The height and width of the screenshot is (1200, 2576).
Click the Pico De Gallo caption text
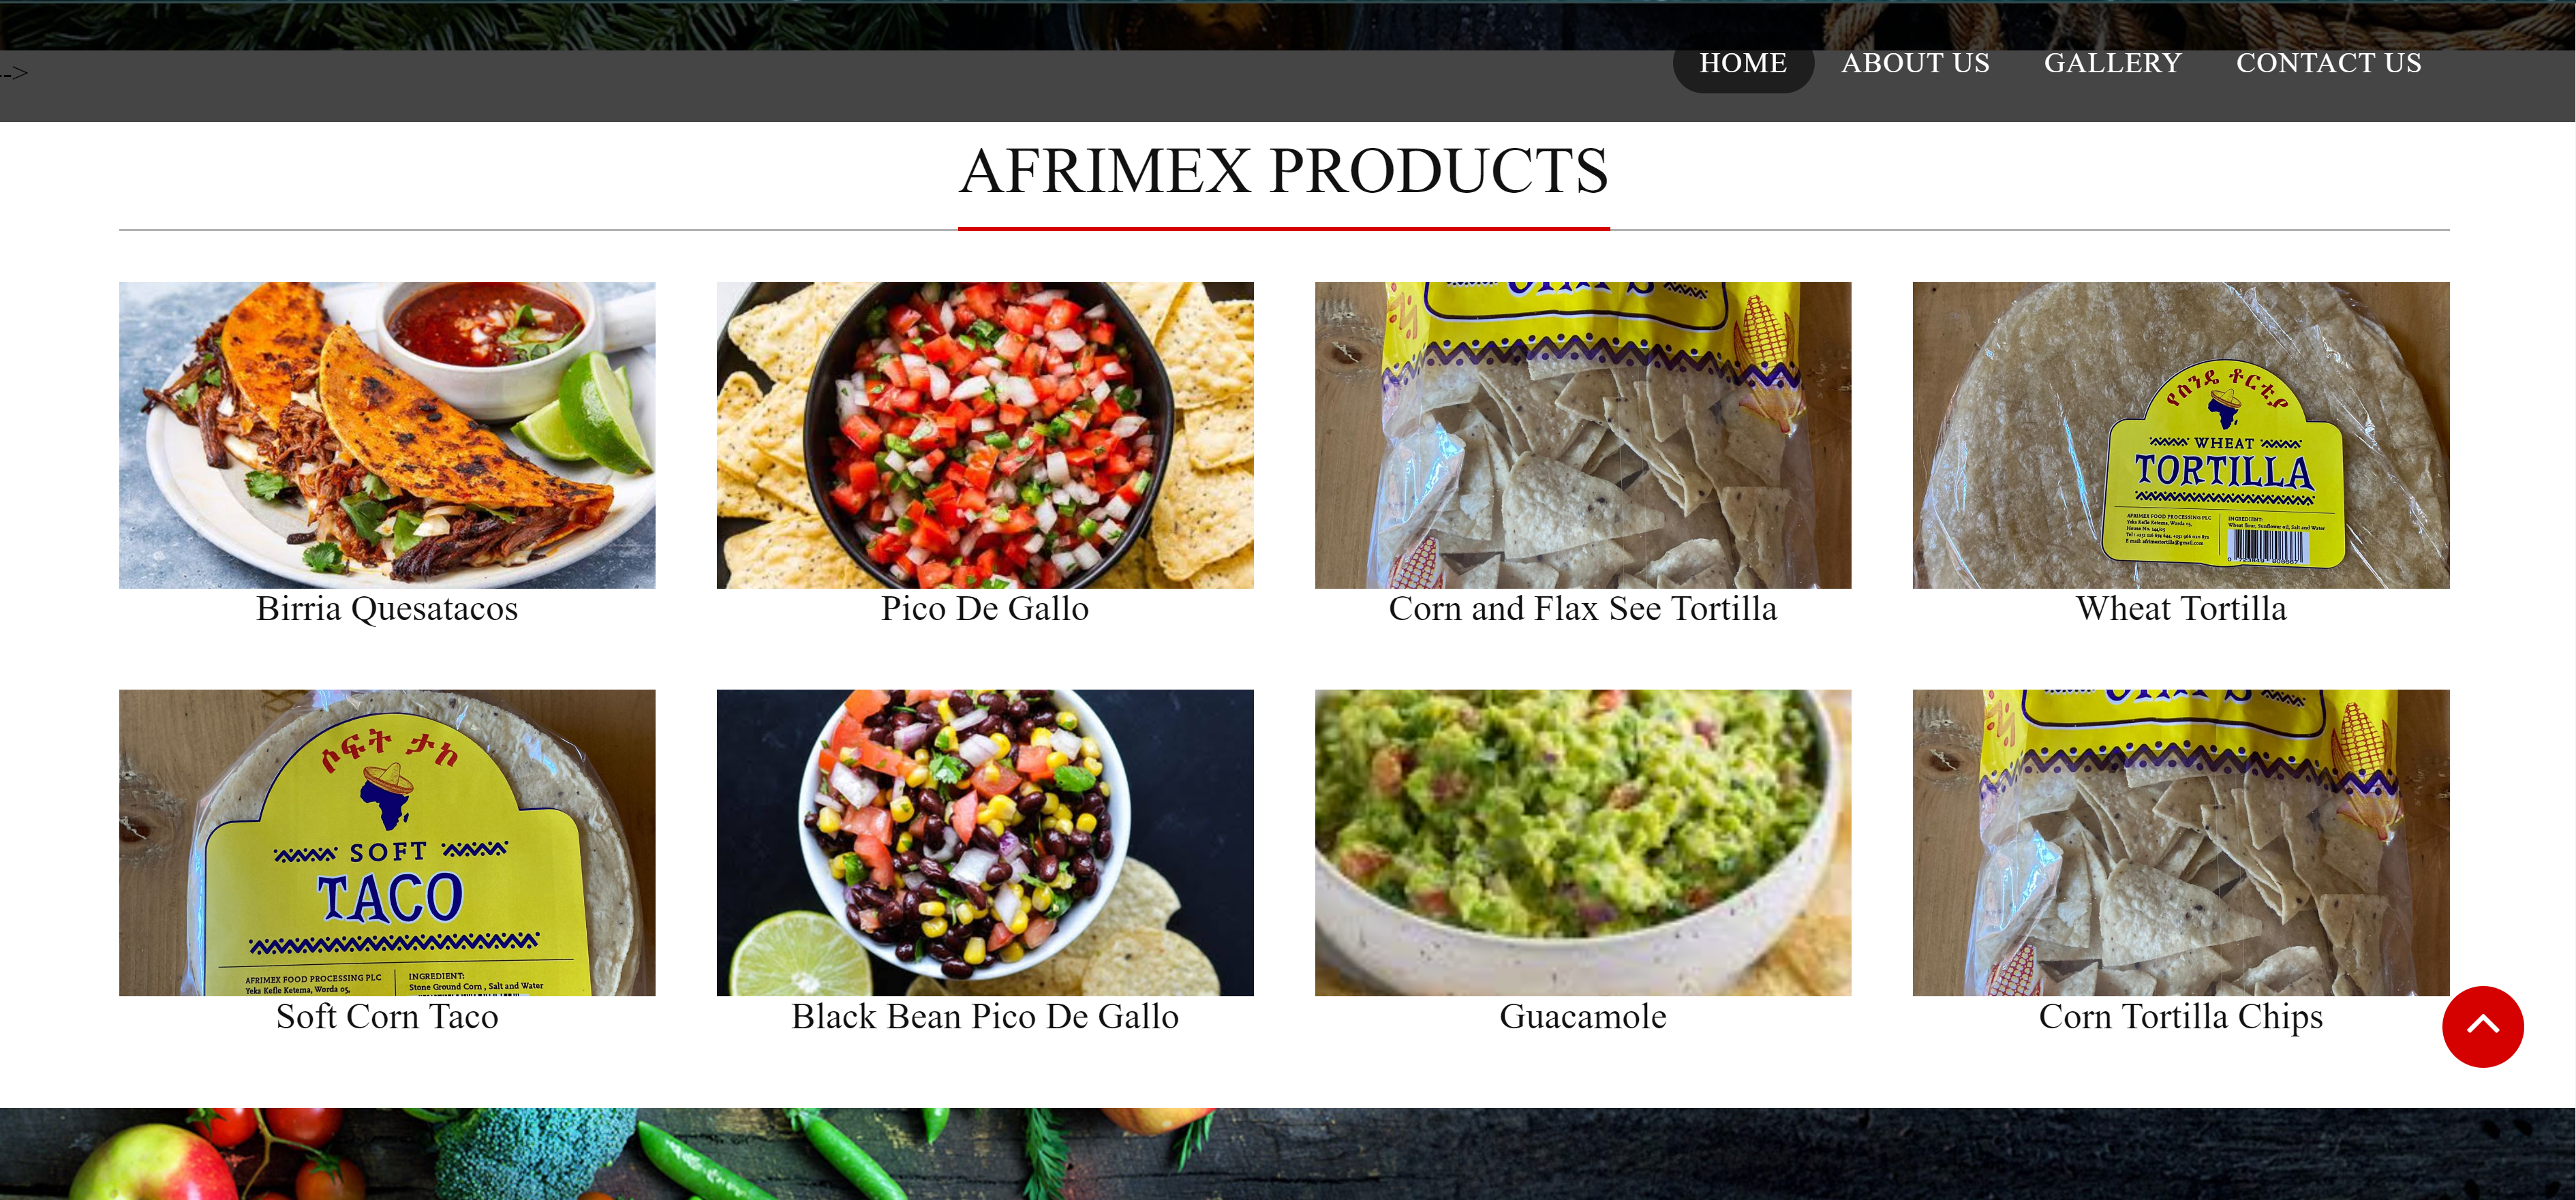pyautogui.click(x=985, y=609)
